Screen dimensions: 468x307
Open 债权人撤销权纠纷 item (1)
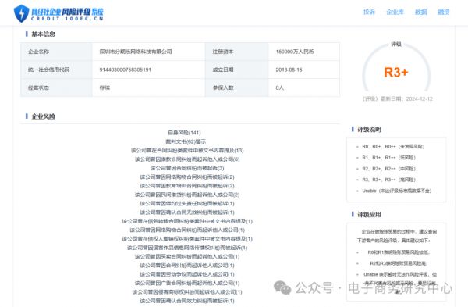[187, 239]
